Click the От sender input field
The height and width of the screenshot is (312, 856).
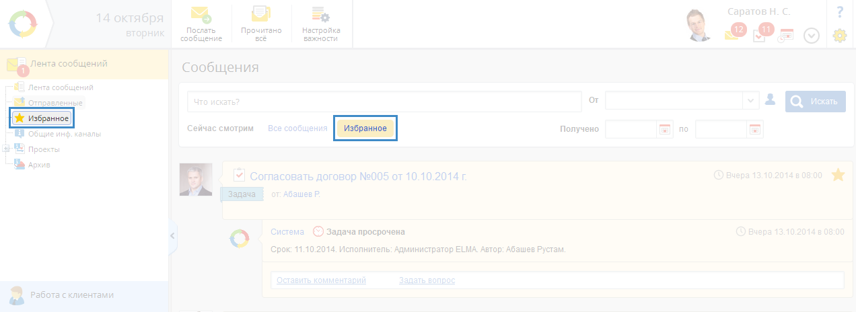(674, 101)
